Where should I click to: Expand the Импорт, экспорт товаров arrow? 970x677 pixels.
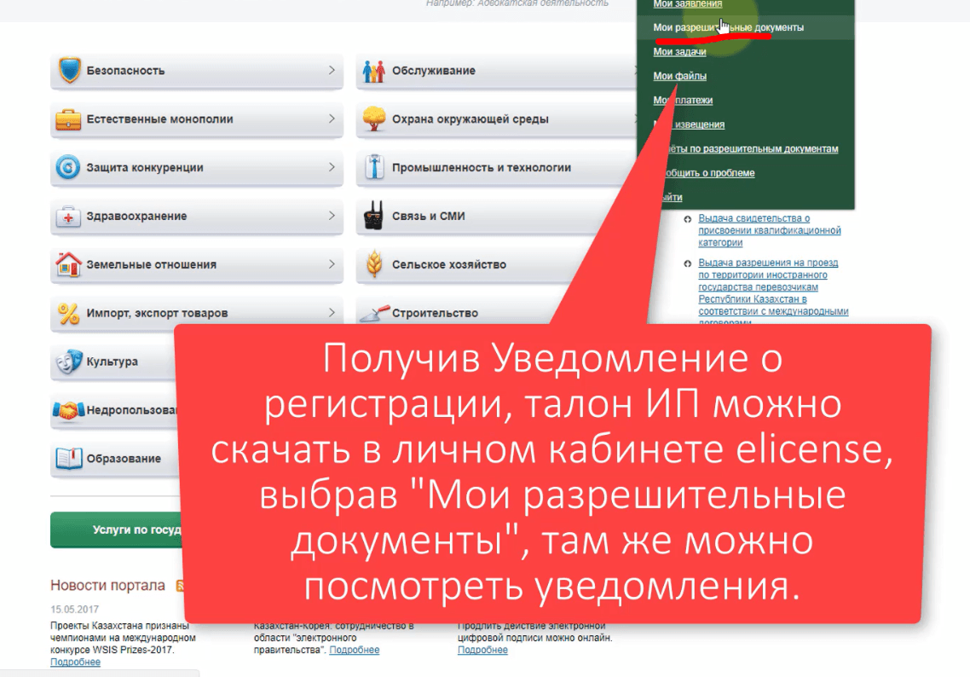(x=332, y=313)
